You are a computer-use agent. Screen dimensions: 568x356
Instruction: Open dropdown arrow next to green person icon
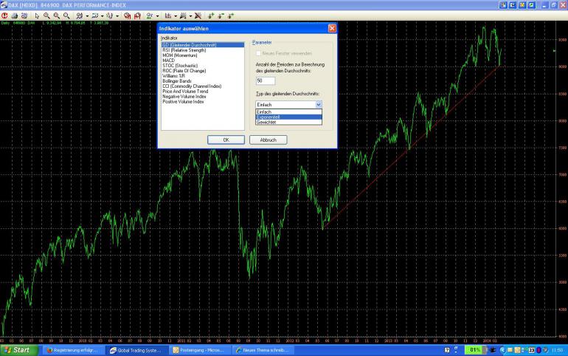click(x=157, y=16)
